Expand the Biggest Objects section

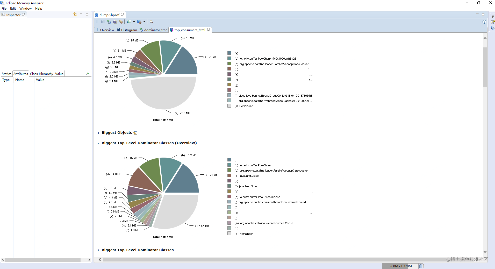98,133
